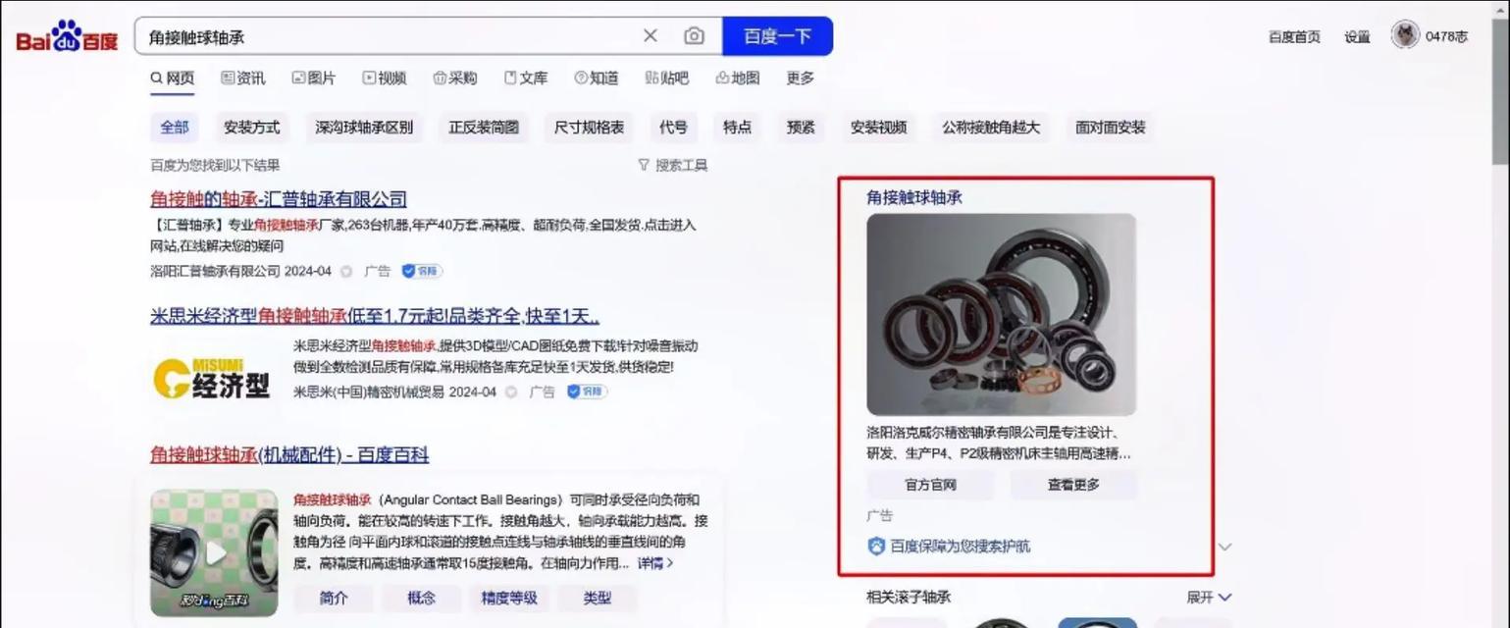Switch to the 视频 tab
This screenshot has height=628, width=1510.
coord(385,78)
